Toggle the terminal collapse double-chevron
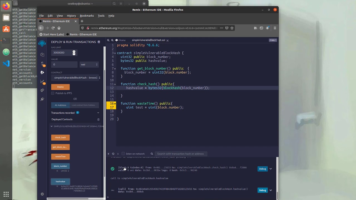 (x=108, y=154)
